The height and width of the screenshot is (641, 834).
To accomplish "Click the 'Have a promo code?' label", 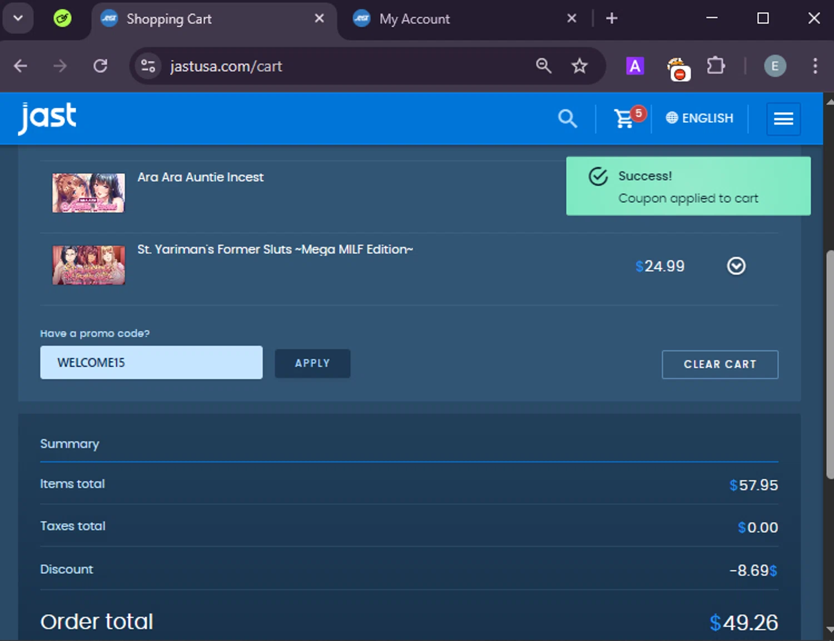I will pyautogui.click(x=95, y=333).
